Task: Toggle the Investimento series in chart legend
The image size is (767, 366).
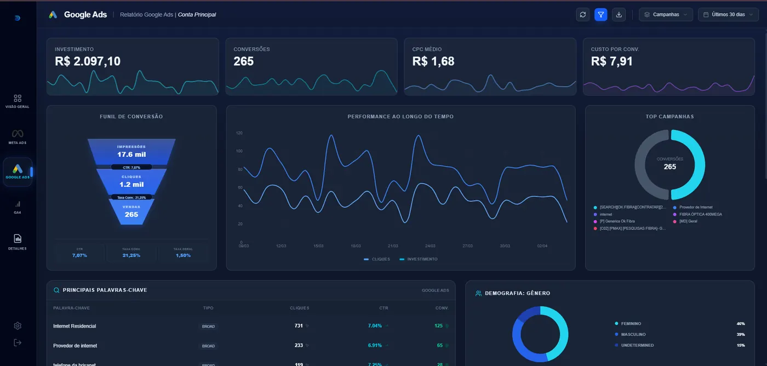Action: point(419,259)
